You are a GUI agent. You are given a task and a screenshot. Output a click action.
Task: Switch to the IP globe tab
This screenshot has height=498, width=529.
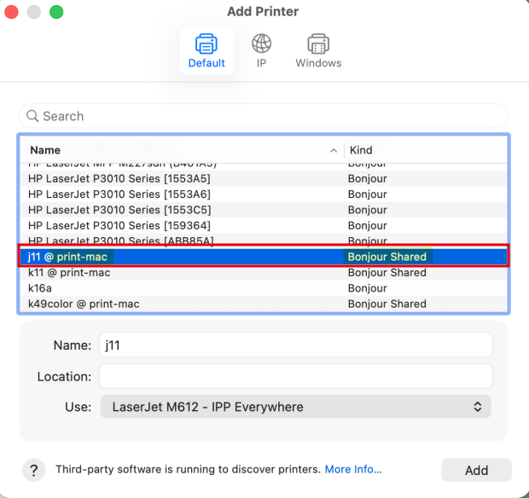[x=261, y=51]
